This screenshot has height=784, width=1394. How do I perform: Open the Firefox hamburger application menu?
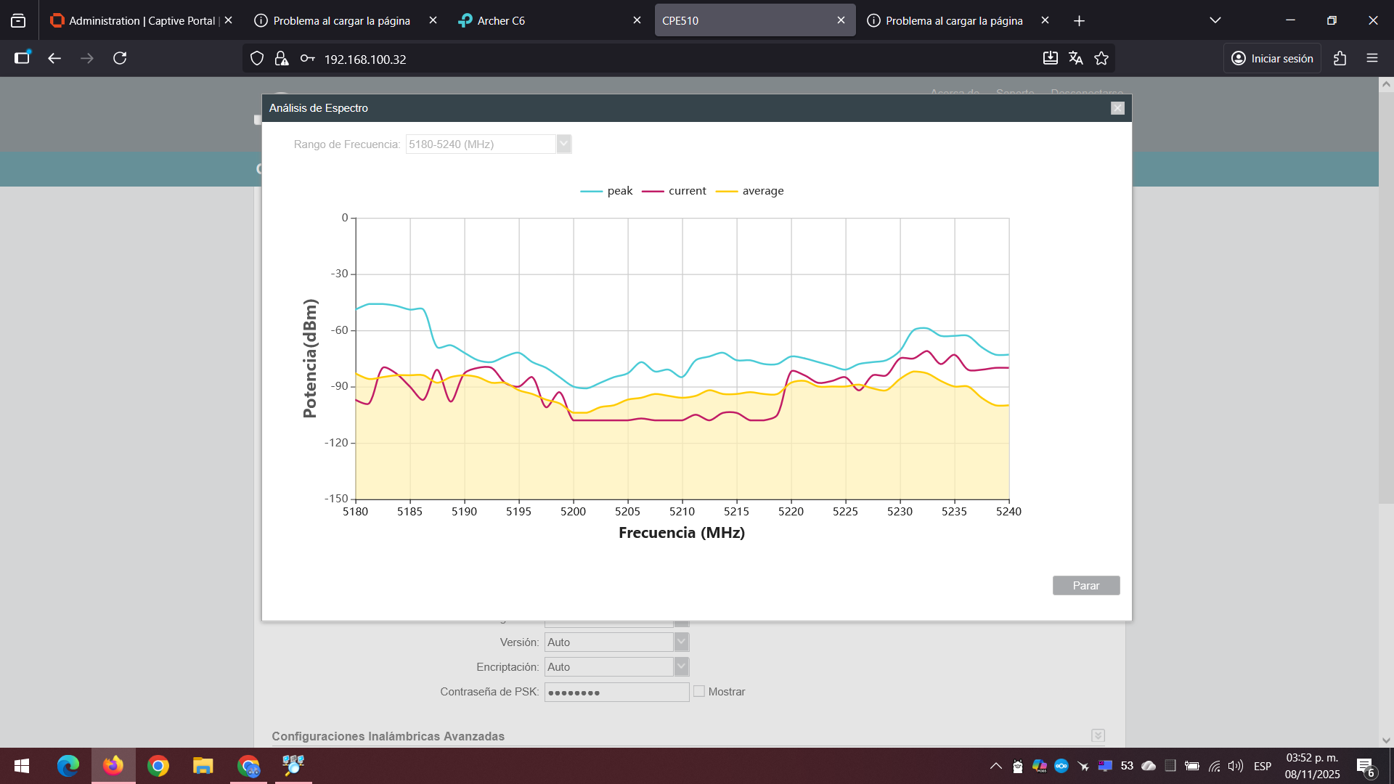[x=1372, y=58]
